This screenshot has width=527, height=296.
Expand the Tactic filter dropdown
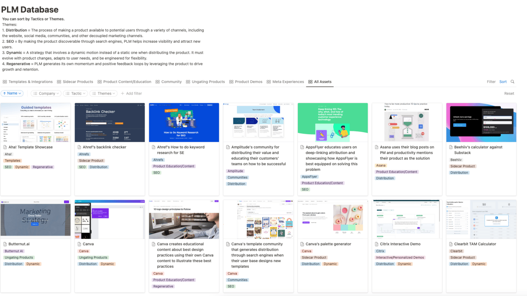tap(75, 93)
